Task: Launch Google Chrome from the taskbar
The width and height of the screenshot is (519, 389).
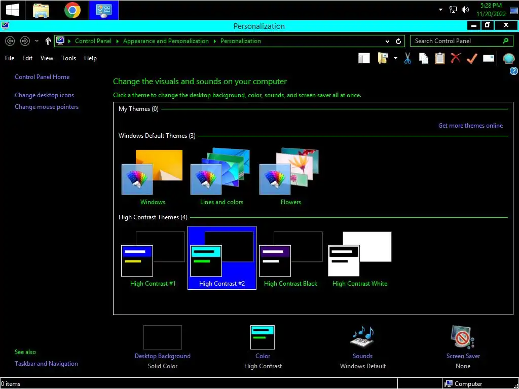Action: (x=72, y=11)
